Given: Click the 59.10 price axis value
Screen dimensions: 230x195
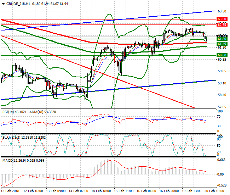Looking at the screenshot, I should pyautogui.click(x=222, y=83).
